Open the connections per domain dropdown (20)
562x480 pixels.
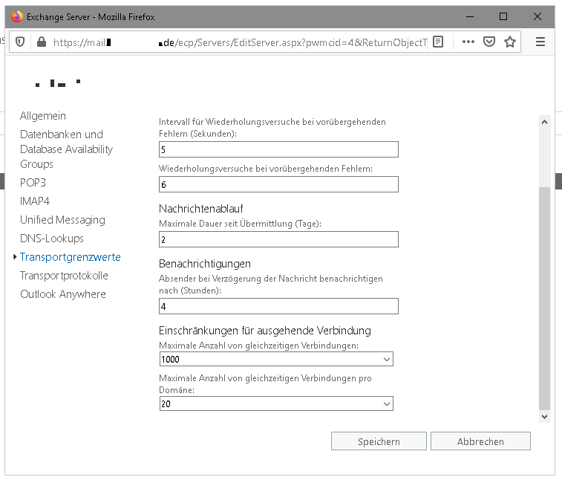275,403
